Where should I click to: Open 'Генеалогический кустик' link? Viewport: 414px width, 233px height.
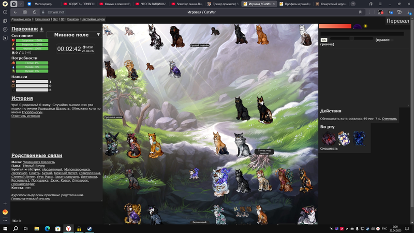(x=31, y=199)
